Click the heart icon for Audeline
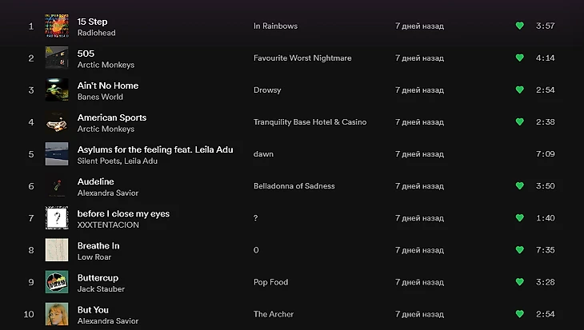The width and height of the screenshot is (584, 330). click(x=519, y=185)
